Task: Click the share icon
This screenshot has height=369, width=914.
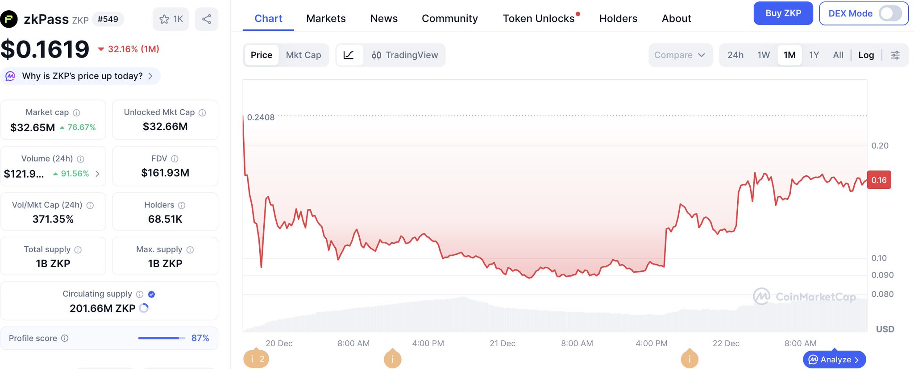Action: [207, 19]
